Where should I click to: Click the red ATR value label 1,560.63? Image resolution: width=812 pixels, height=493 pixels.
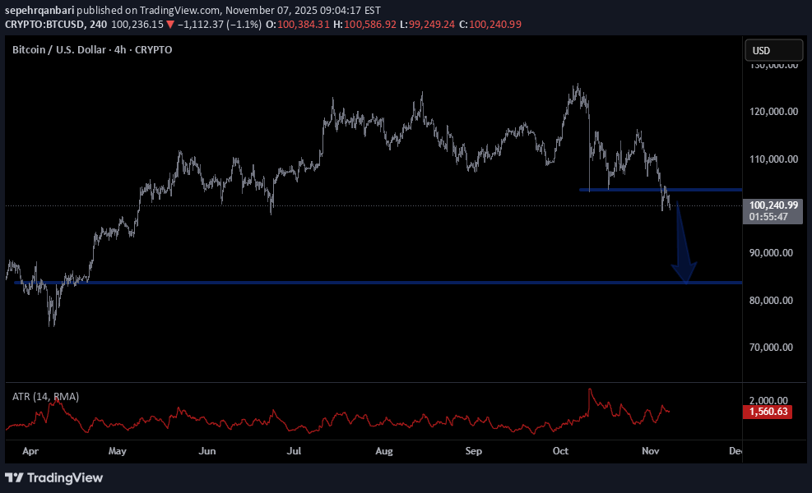[x=768, y=412]
